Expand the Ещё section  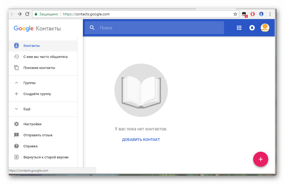click(x=16, y=109)
